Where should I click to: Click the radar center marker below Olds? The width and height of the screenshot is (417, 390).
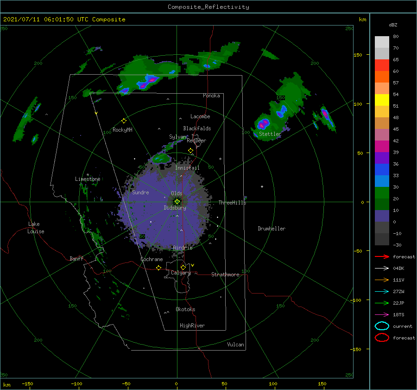pos(177,202)
